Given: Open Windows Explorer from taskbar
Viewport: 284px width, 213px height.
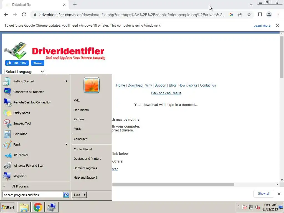Looking at the screenshot, I should click(x=24, y=207).
